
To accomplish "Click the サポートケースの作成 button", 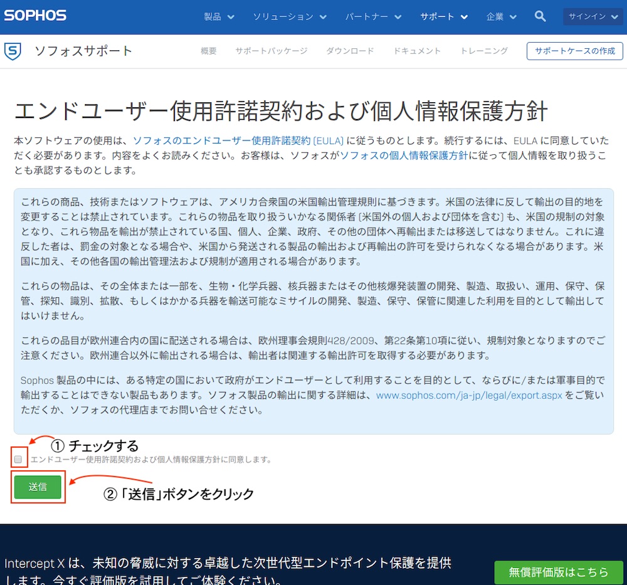I will point(574,51).
